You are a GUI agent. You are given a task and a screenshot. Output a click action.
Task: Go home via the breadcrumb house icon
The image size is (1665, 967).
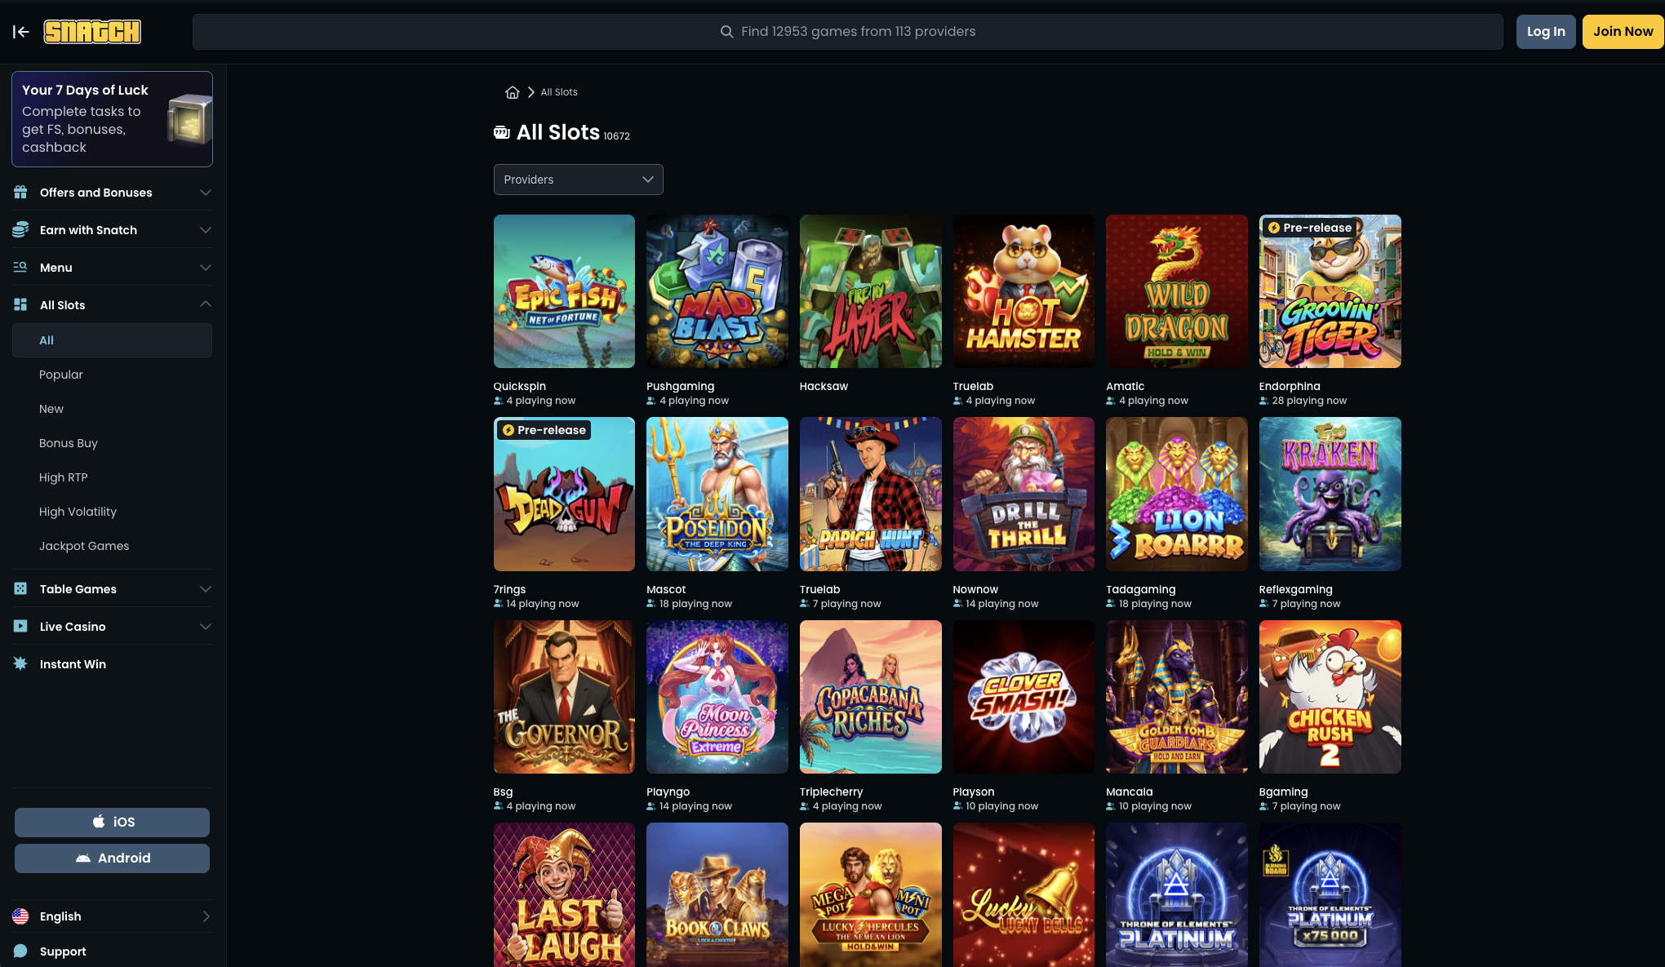point(513,92)
